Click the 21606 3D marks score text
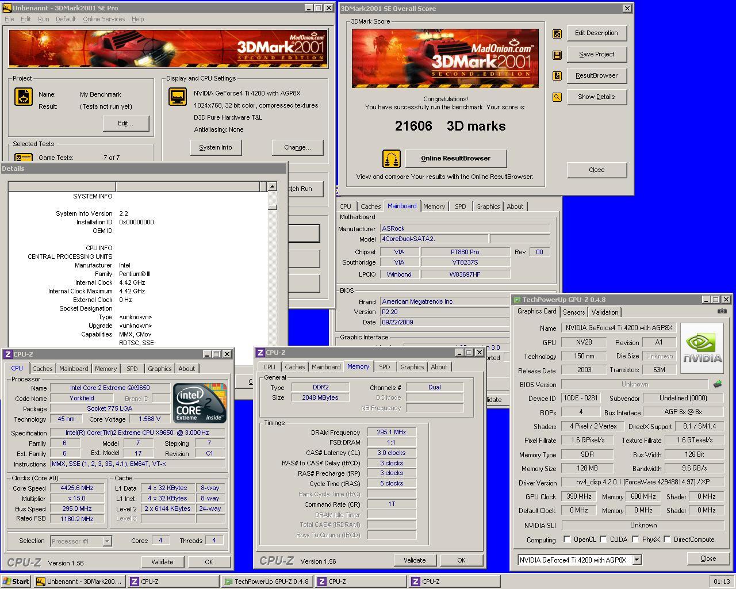This screenshot has width=736, height=589. pos(450,127)
